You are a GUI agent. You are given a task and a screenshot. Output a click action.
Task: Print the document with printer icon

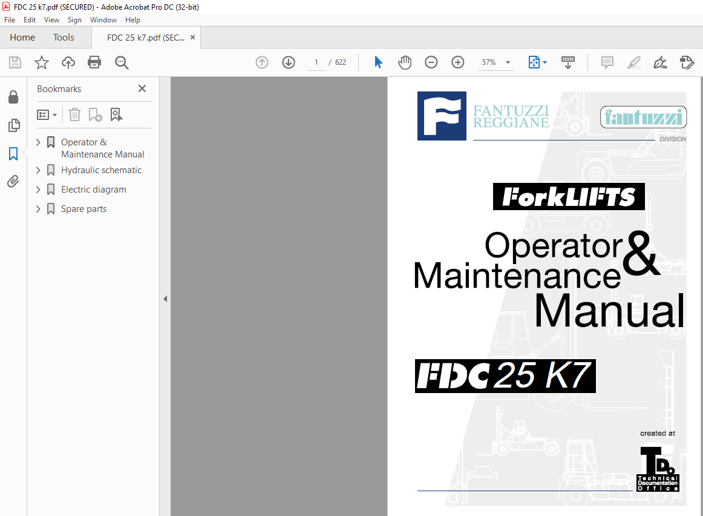pos(94,62)
